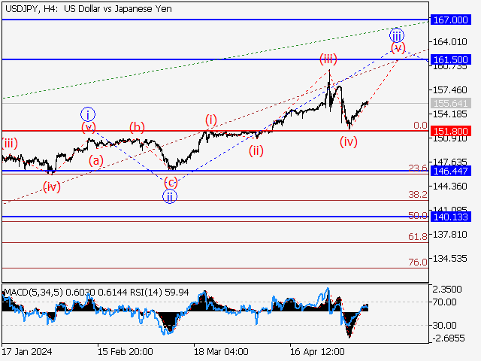Click the red (ii) label below 151.800 line

[256, 150]
